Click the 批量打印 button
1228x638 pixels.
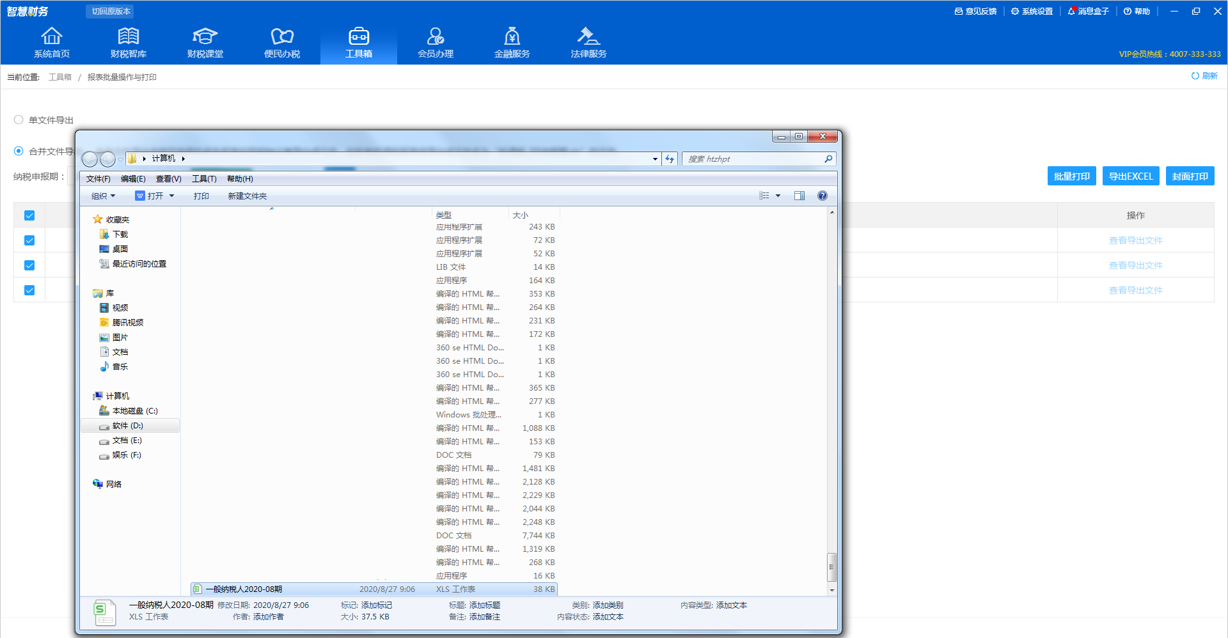pyautogui.click(x=1071, y=176)
